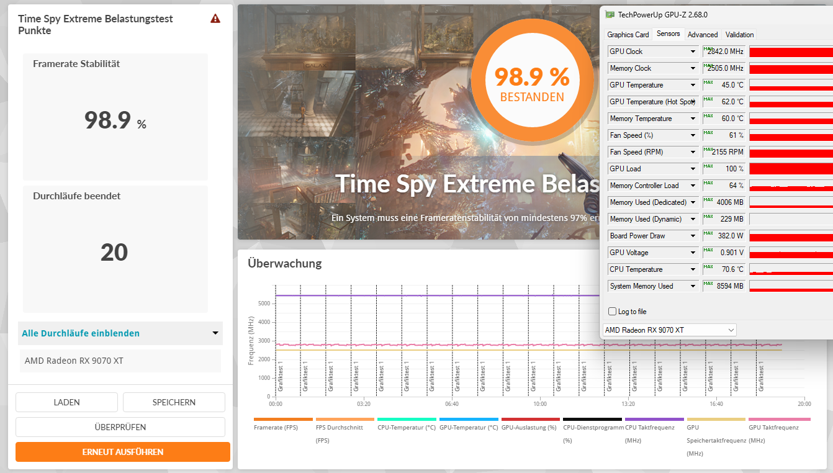The width and height of the screenshot is (833, 473).
Task: Click the LADEN button
Action: (x=66, y=402)
